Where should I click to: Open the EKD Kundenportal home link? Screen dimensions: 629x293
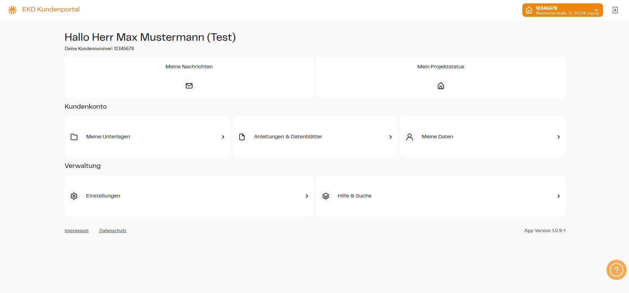tap(51, 9)
